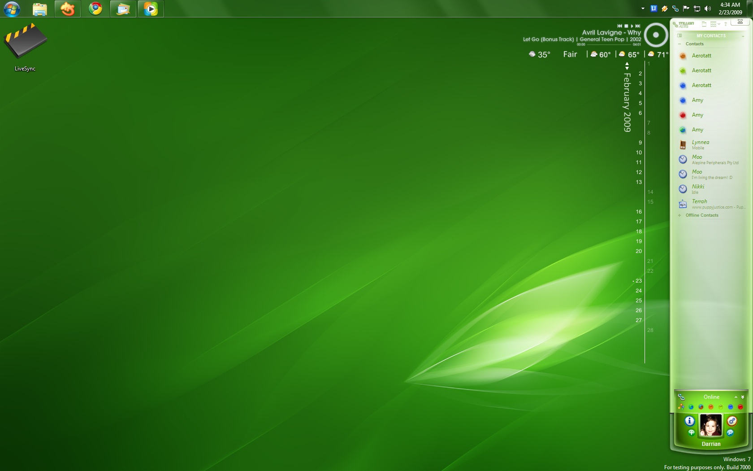
Task: Open the Windows Start menu orb
Action: pyautogui.click(x=12, y=9)
